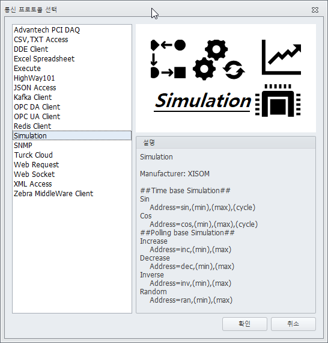Click the italic Simulation logo text
Image resolution: width=328 pixels, height=343 pixels.
tap(202, 101)
